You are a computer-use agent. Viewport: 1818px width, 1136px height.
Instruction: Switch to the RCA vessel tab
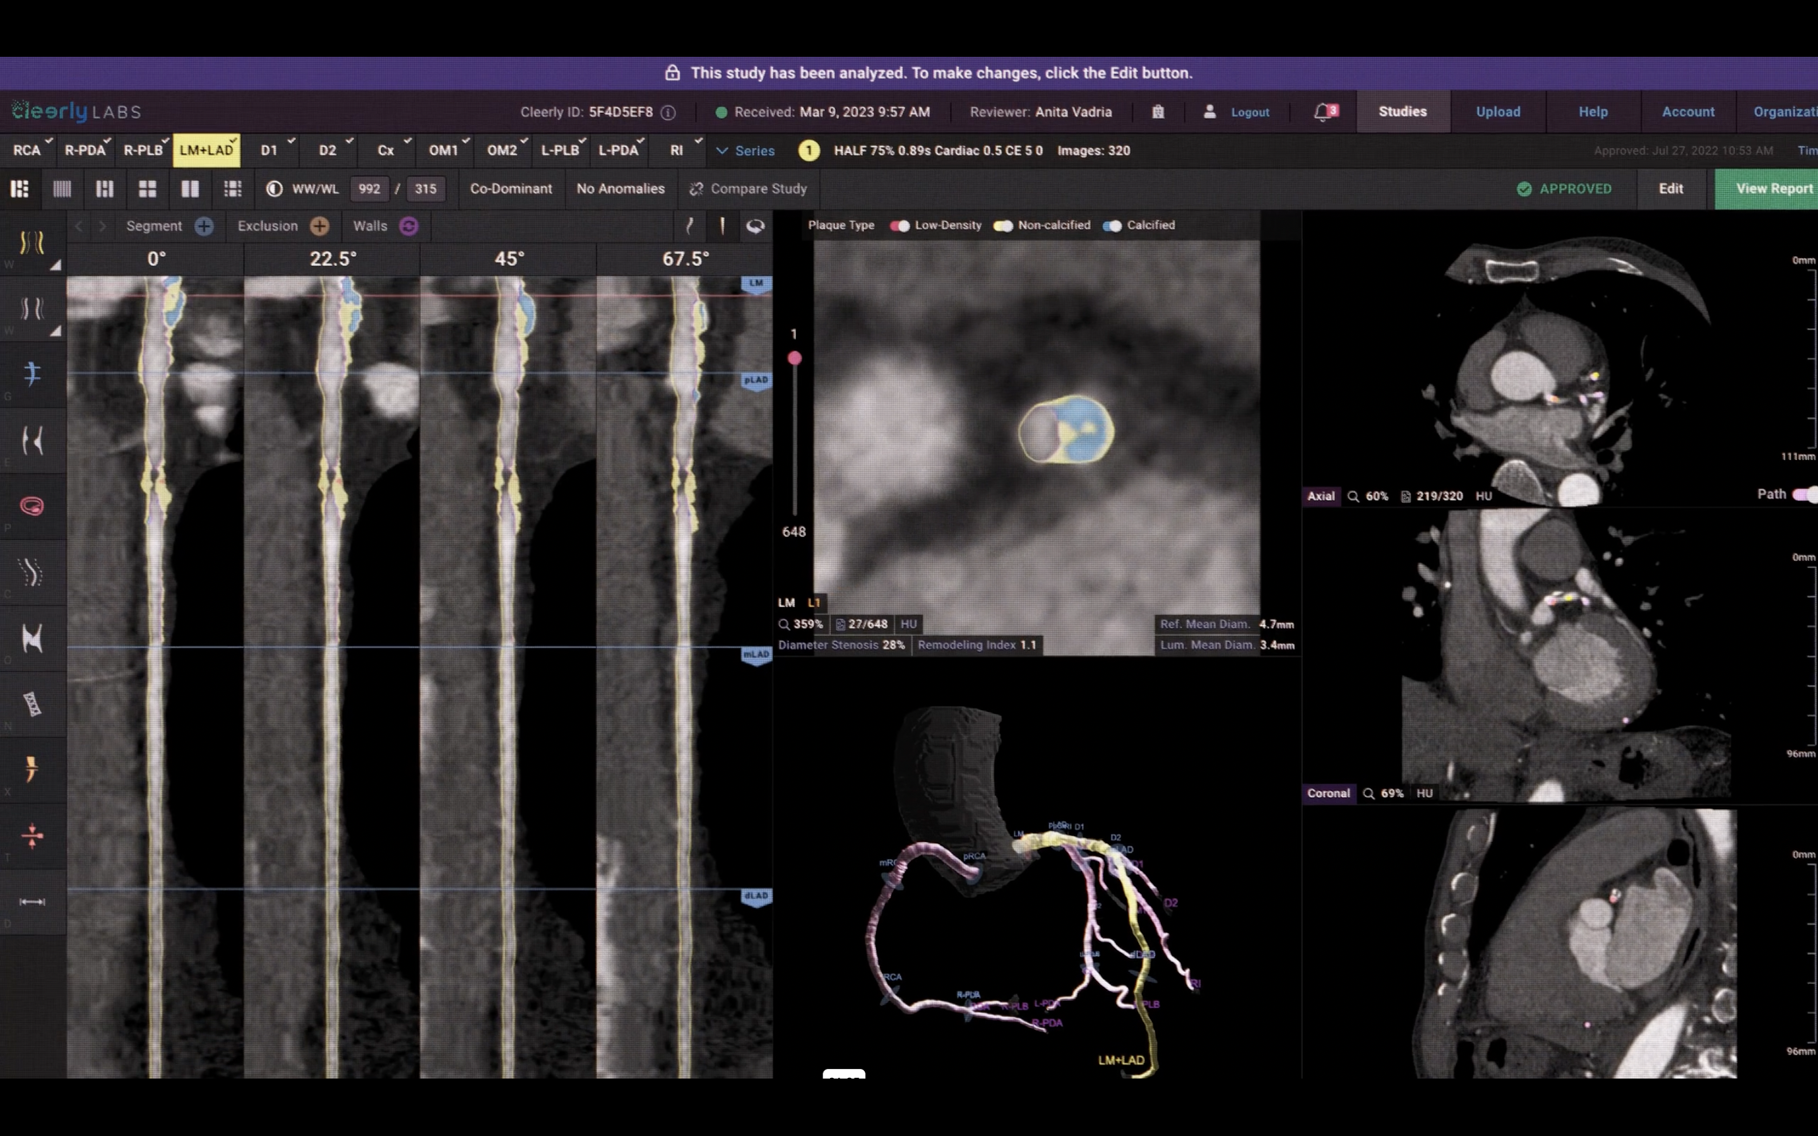point(27,150)
